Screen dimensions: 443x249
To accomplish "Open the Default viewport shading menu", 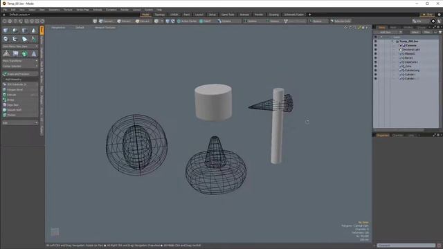I will click(80, 28).
